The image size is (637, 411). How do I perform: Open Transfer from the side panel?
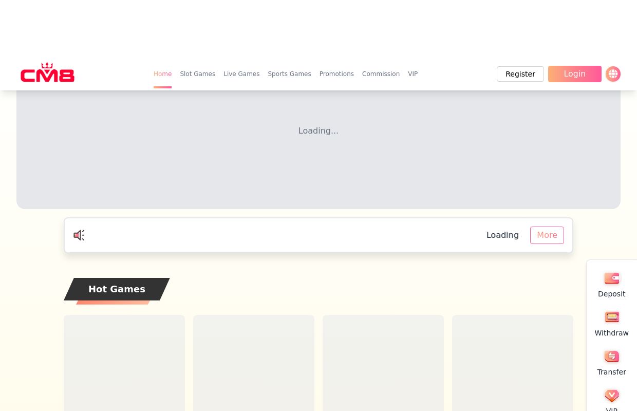611,363
